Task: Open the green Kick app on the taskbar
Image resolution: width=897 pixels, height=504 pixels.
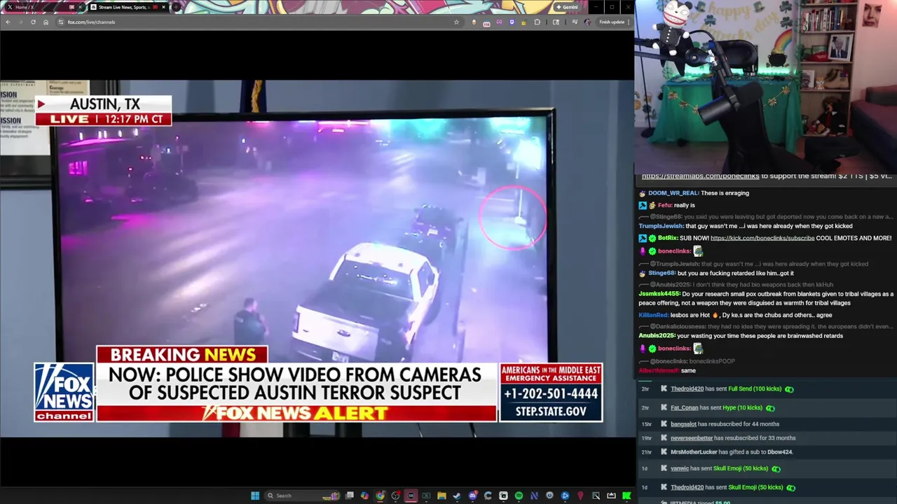Action: pos(626,496)
